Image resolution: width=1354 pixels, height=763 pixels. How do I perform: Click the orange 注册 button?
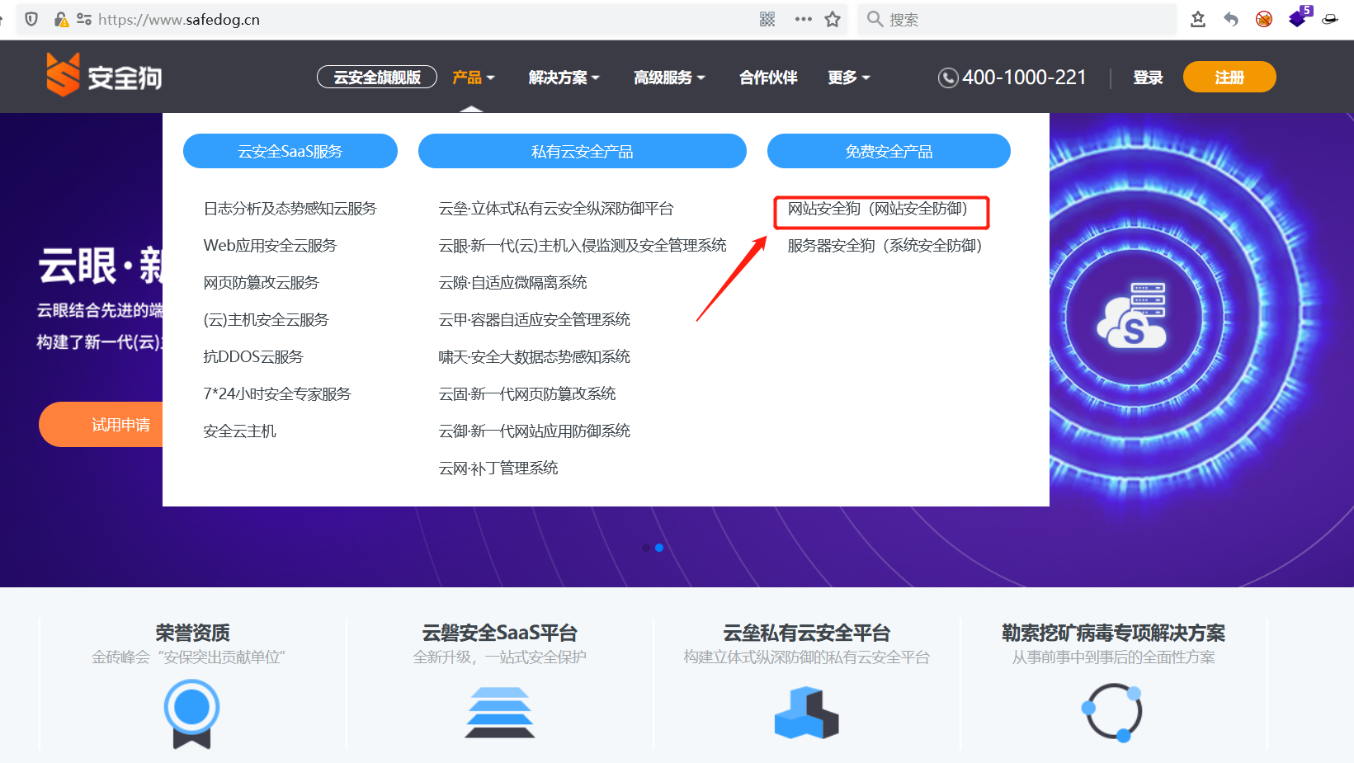pos(1229,77)
